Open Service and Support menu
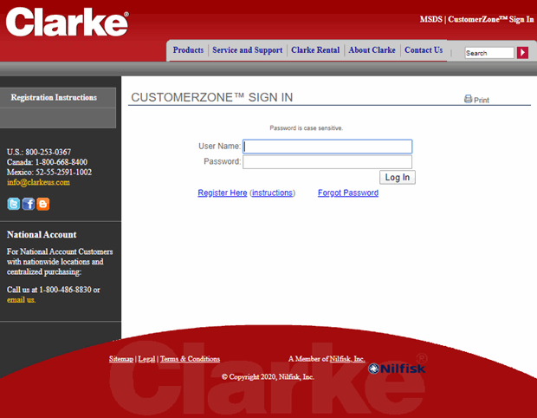This screenshot has height=418, width=537. [247, 50]
